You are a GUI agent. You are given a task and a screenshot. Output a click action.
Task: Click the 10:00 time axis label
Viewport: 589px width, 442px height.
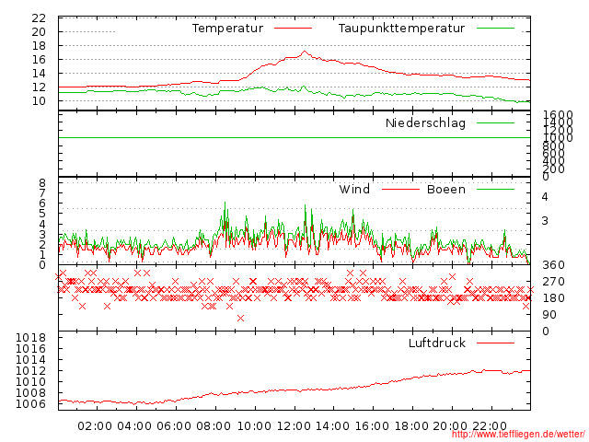pyautogui.click(x=254, y=426)
